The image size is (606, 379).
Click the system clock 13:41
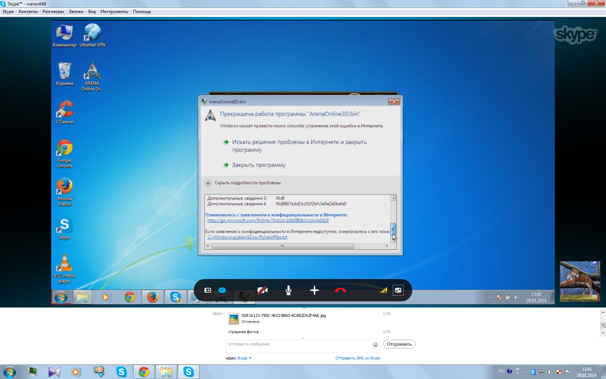587,372
